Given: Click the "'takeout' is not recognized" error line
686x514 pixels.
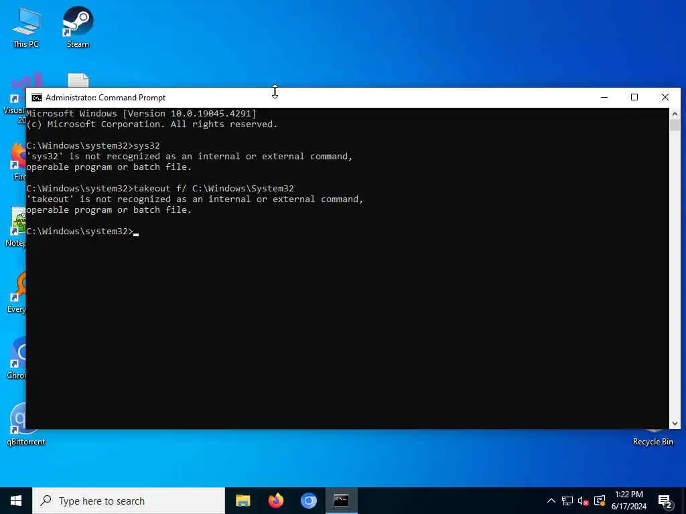Looking at the screenshot, I should (195, 199).
